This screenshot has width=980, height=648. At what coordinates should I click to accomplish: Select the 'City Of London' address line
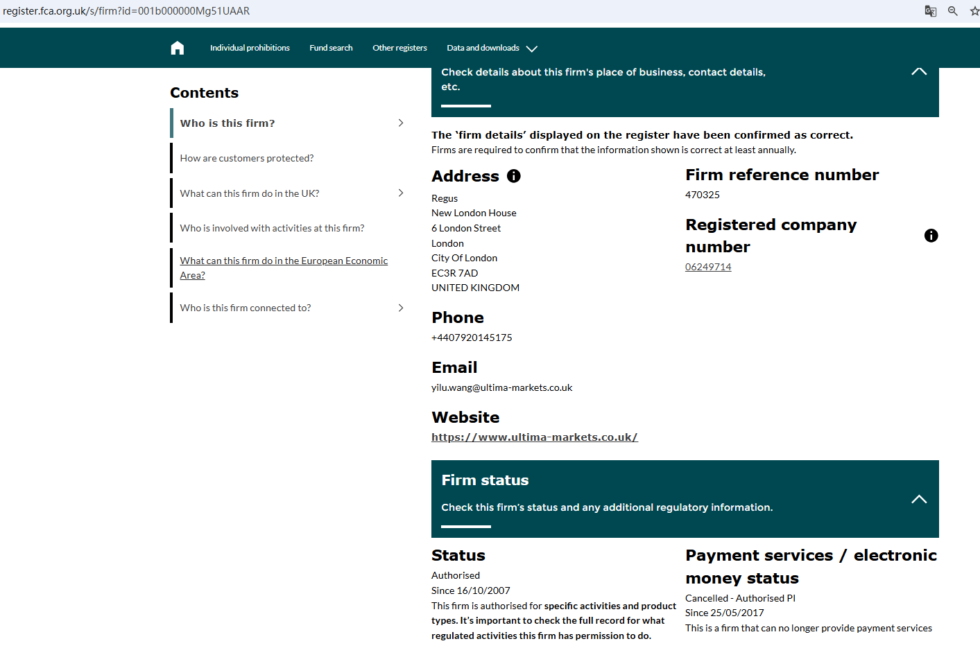point(464,258)
